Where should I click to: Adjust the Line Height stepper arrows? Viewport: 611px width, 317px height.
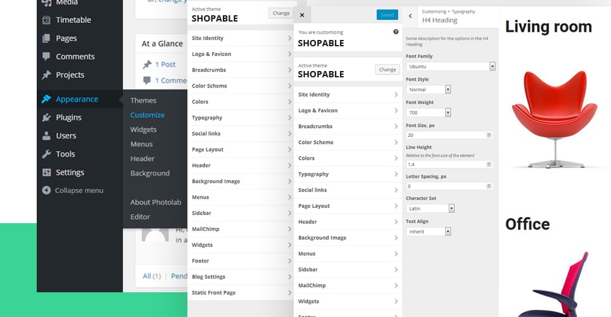(489, 164)
